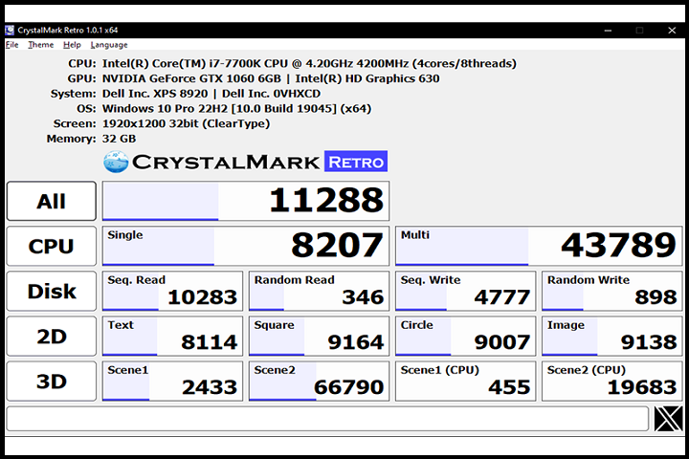Click the CrystalMark Retro logo
The height and width of the screenshot is (459, 689).
click(x=245, y=162)
